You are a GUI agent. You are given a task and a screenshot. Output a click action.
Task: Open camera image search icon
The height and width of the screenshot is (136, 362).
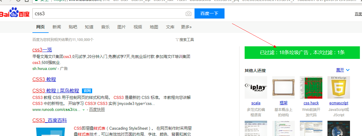click(x=188, y=13)
